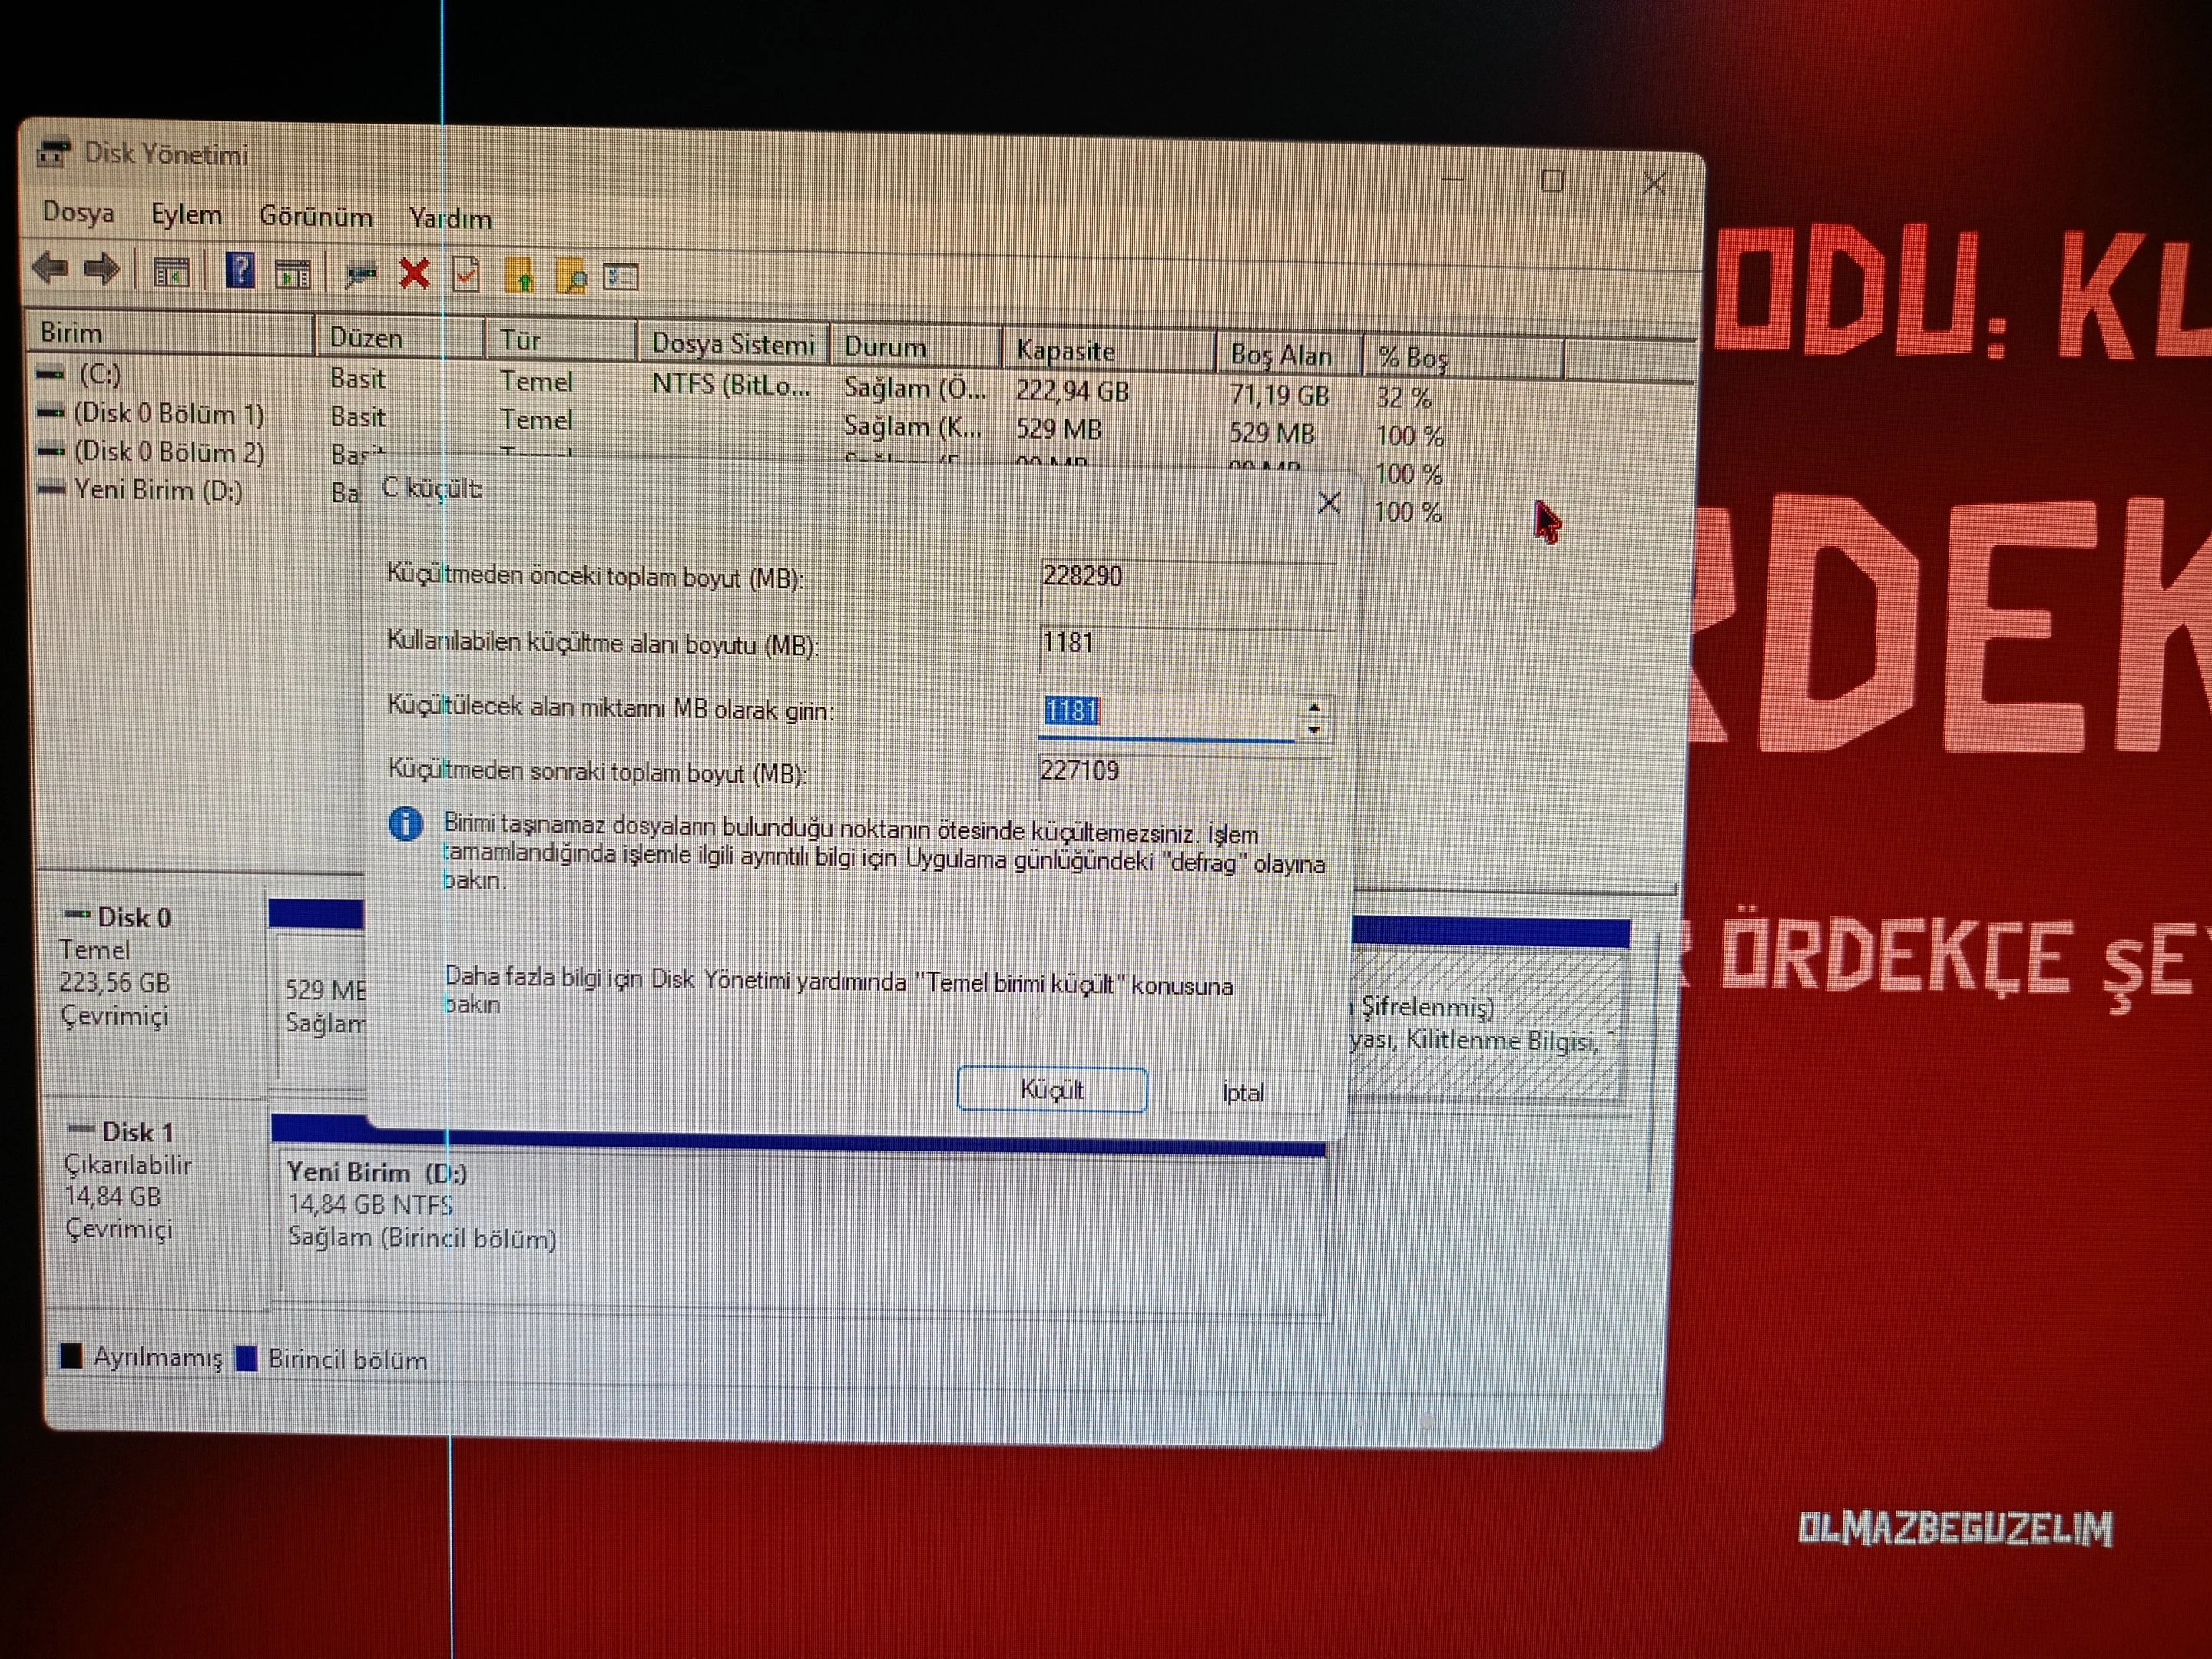
Task: Click the Sağlam (Ö... status cell
Action: (x=915, y=388)
